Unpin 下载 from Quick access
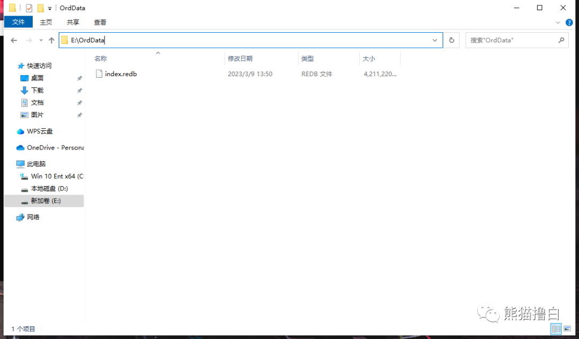The width and height of the screenshot is (579, 339). pos(79,90)
